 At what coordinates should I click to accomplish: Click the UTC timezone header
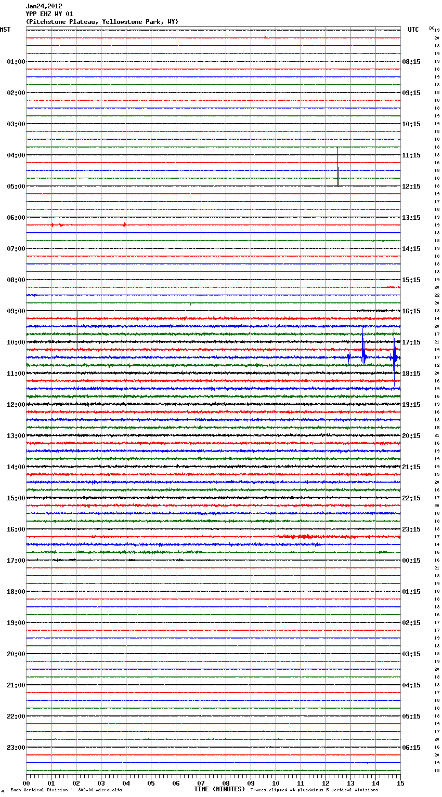click(413, 30)
